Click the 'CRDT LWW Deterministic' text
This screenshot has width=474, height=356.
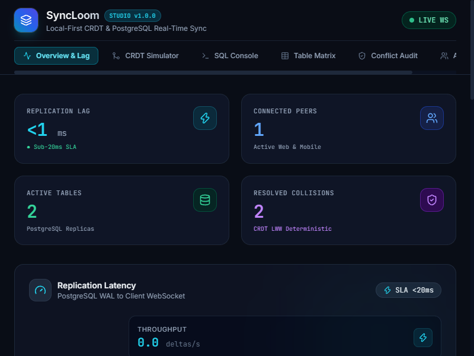[x=293, y=228]
